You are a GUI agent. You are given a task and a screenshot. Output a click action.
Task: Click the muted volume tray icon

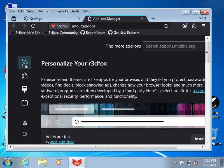pos(196,163)
